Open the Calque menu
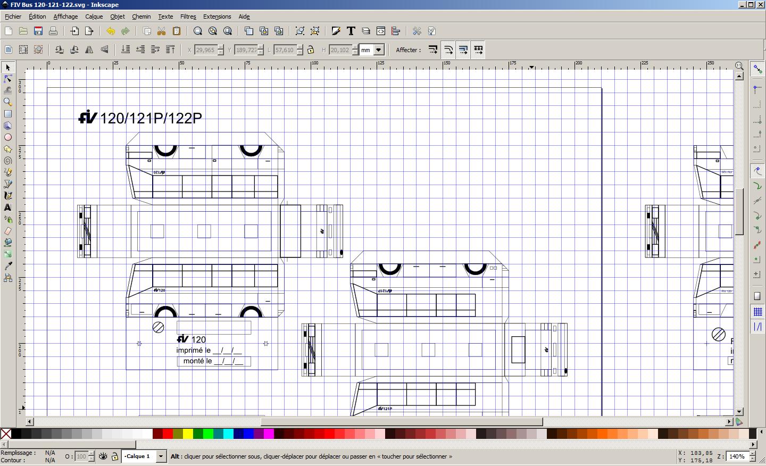Screen dimensions: 766x466 pos(94,16)
